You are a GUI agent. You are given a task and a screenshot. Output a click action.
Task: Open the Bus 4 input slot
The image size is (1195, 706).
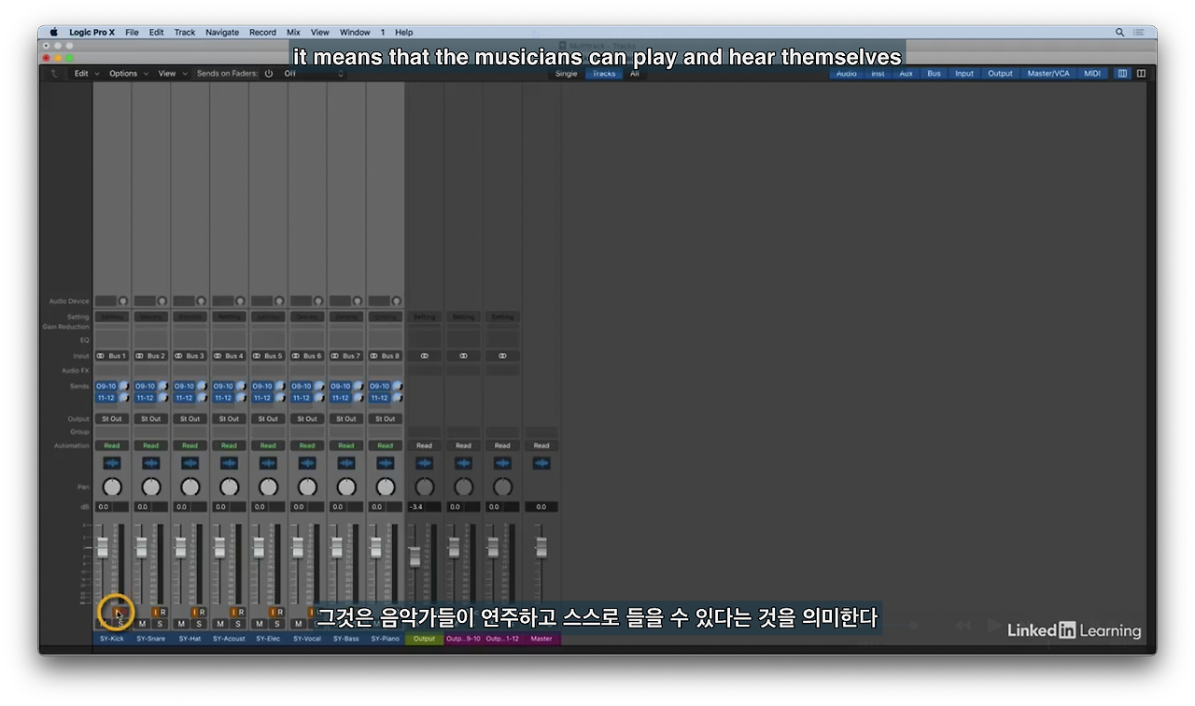coord(229,356)
